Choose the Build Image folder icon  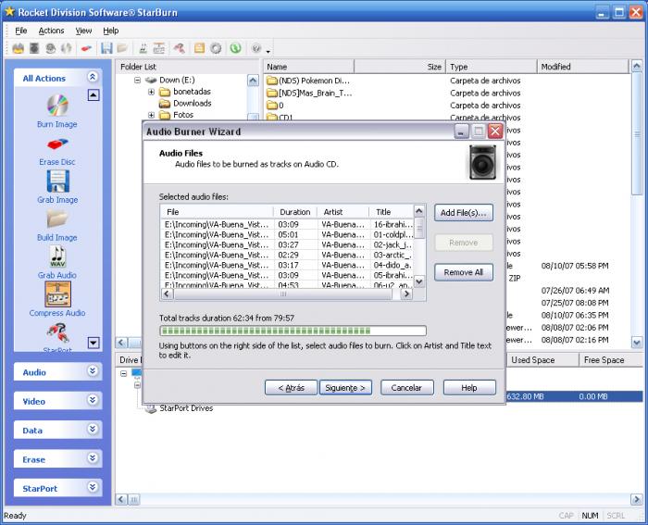tap(57, 219)
